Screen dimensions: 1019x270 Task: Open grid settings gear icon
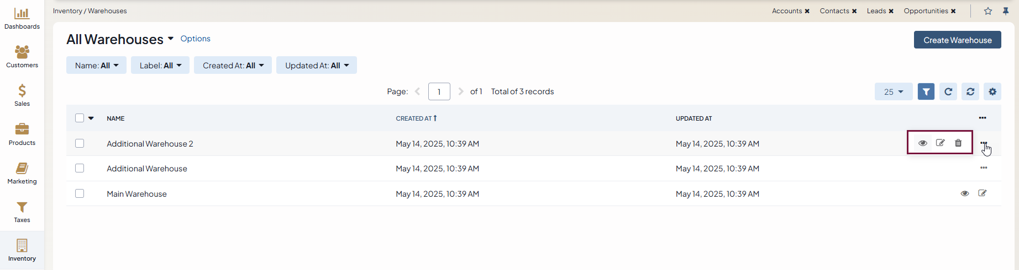click(x=992, y=91)
